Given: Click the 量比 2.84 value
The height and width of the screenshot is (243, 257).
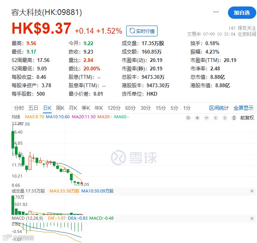Looking at the screenshot, I should pos(88,60).
